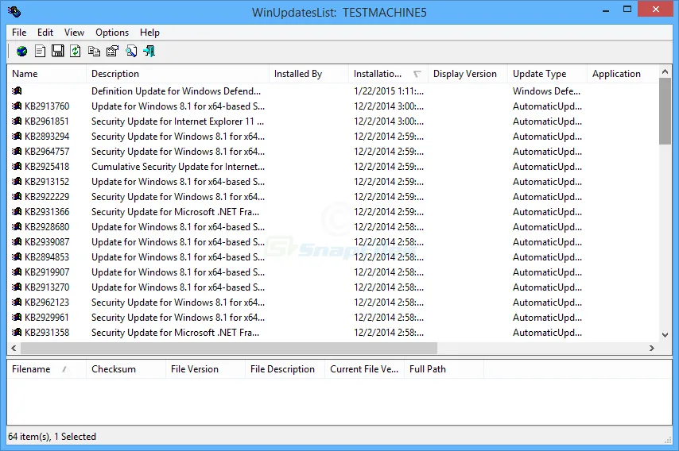The width and height of the screenshot is (679, 451).
Task: Open web link globe toolbar icon
Action: click(x=21, y=52)
